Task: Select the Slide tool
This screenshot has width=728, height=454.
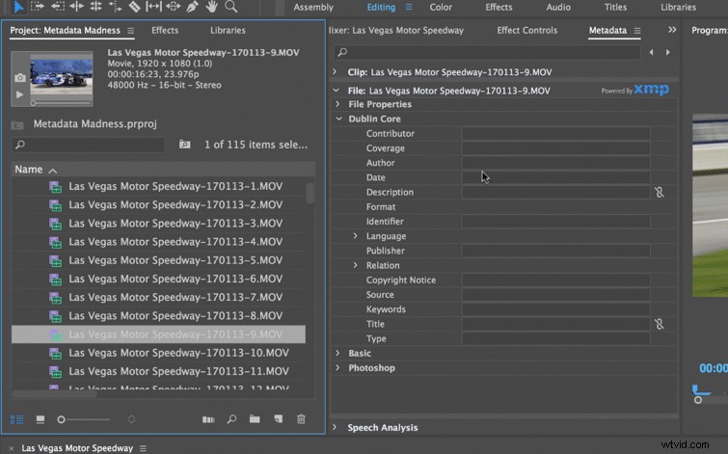Action: (x=174, y=7)
